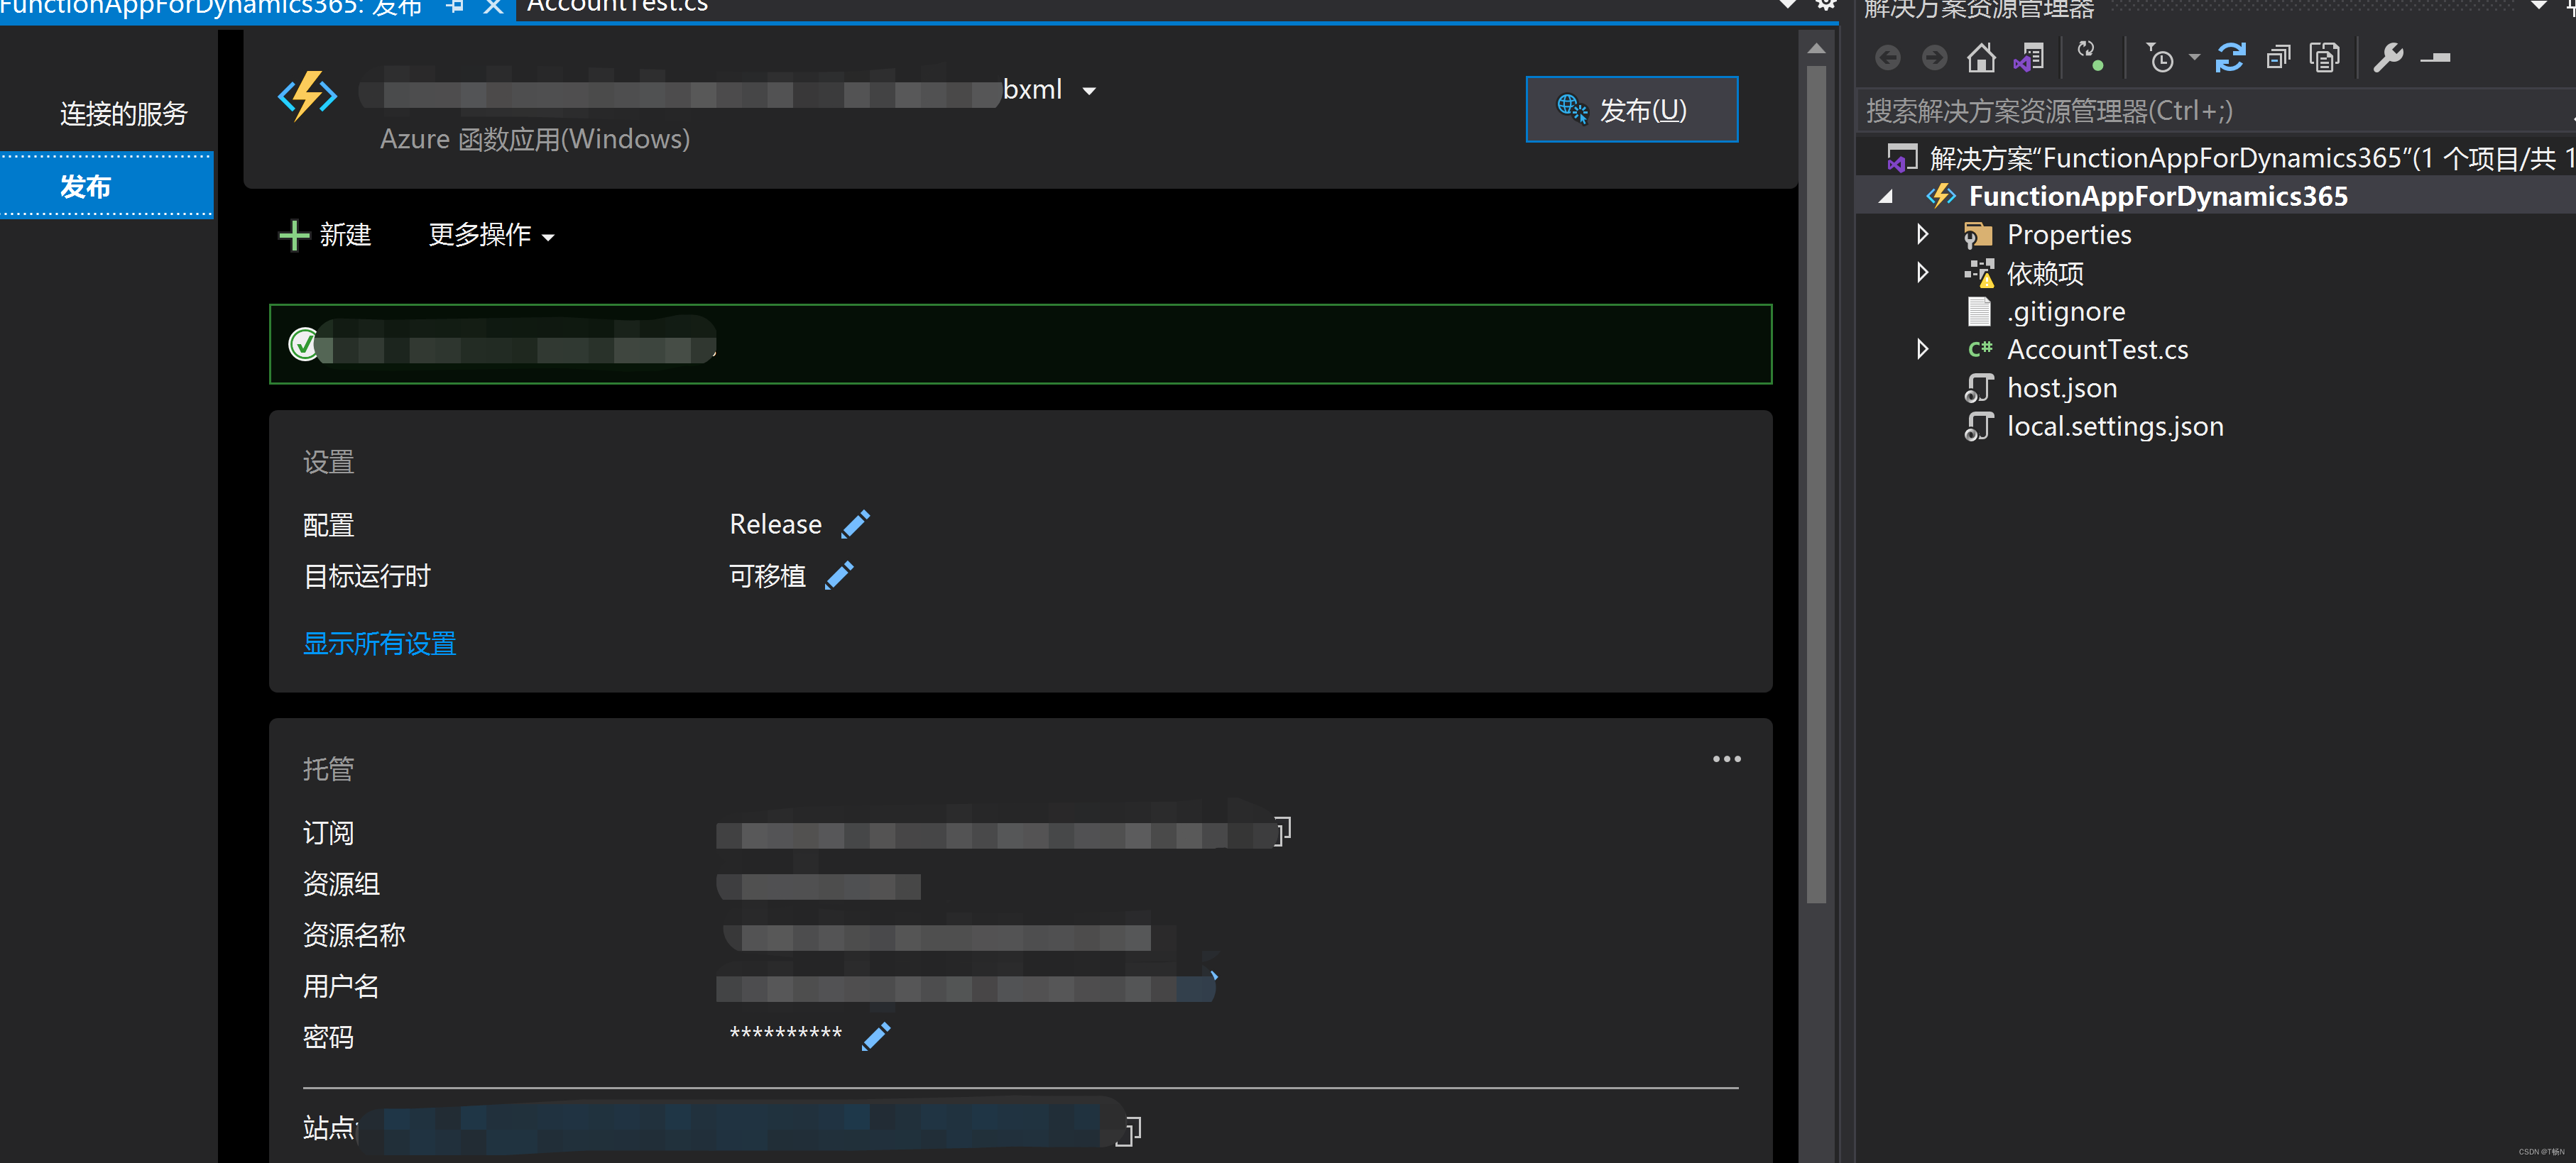The width and height of the screenshot is (2576, 1163).
Task: Click the blue Refresh icon in Solution Explorer
Action: click(x=2230, y=57)
